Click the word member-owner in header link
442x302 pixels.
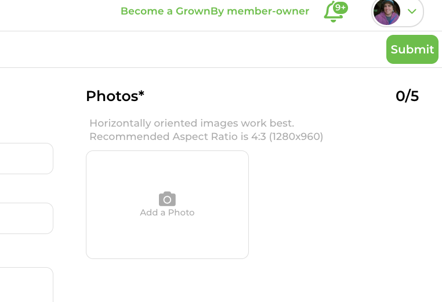pos(268,11)
